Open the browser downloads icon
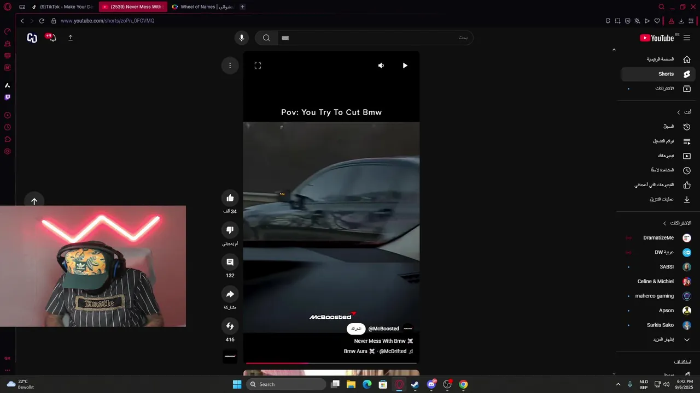The width and height of the screenshot is (700, 393). [681, 21]
